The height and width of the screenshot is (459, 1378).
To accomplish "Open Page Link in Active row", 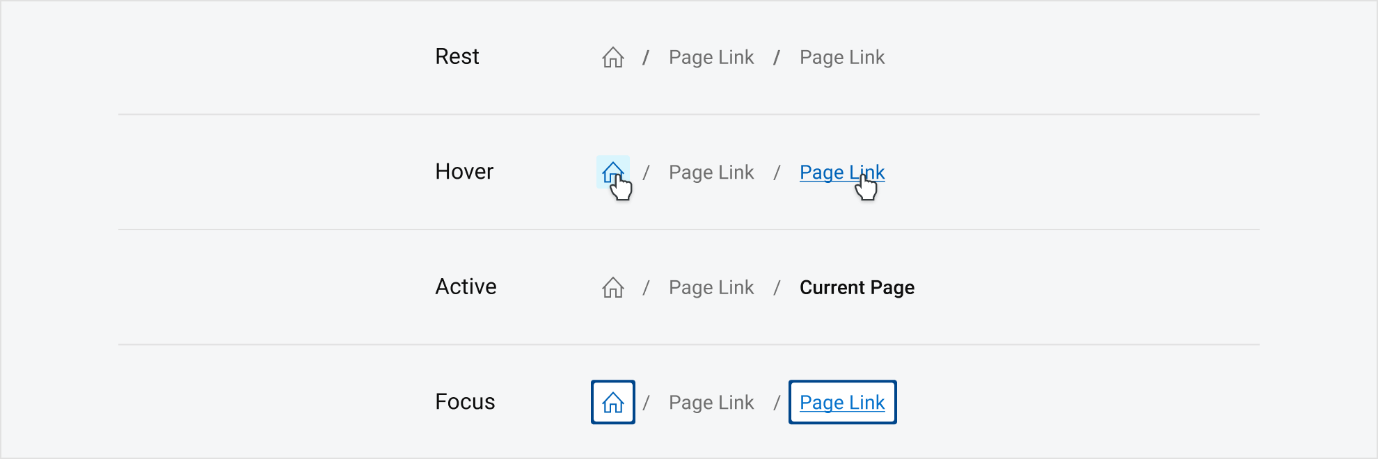I will tap(711, 287).
